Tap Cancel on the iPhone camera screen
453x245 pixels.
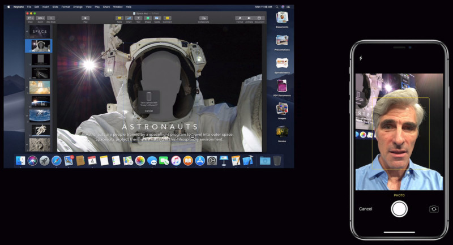pos(365,209)
